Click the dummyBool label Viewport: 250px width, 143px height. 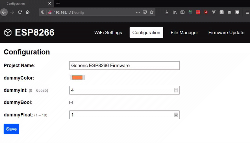(18, 102)
